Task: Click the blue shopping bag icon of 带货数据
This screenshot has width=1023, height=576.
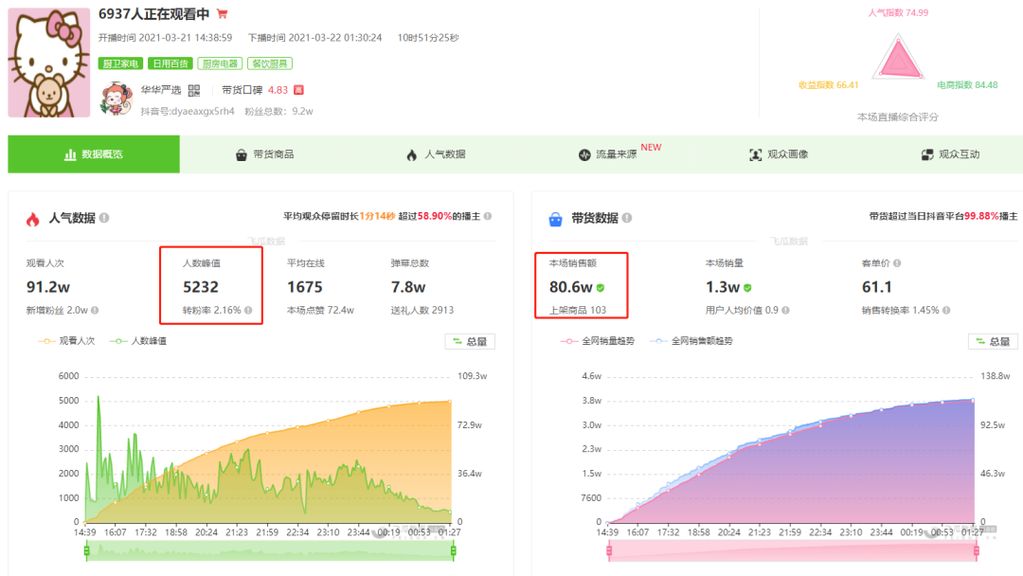Action: point(555,219)
